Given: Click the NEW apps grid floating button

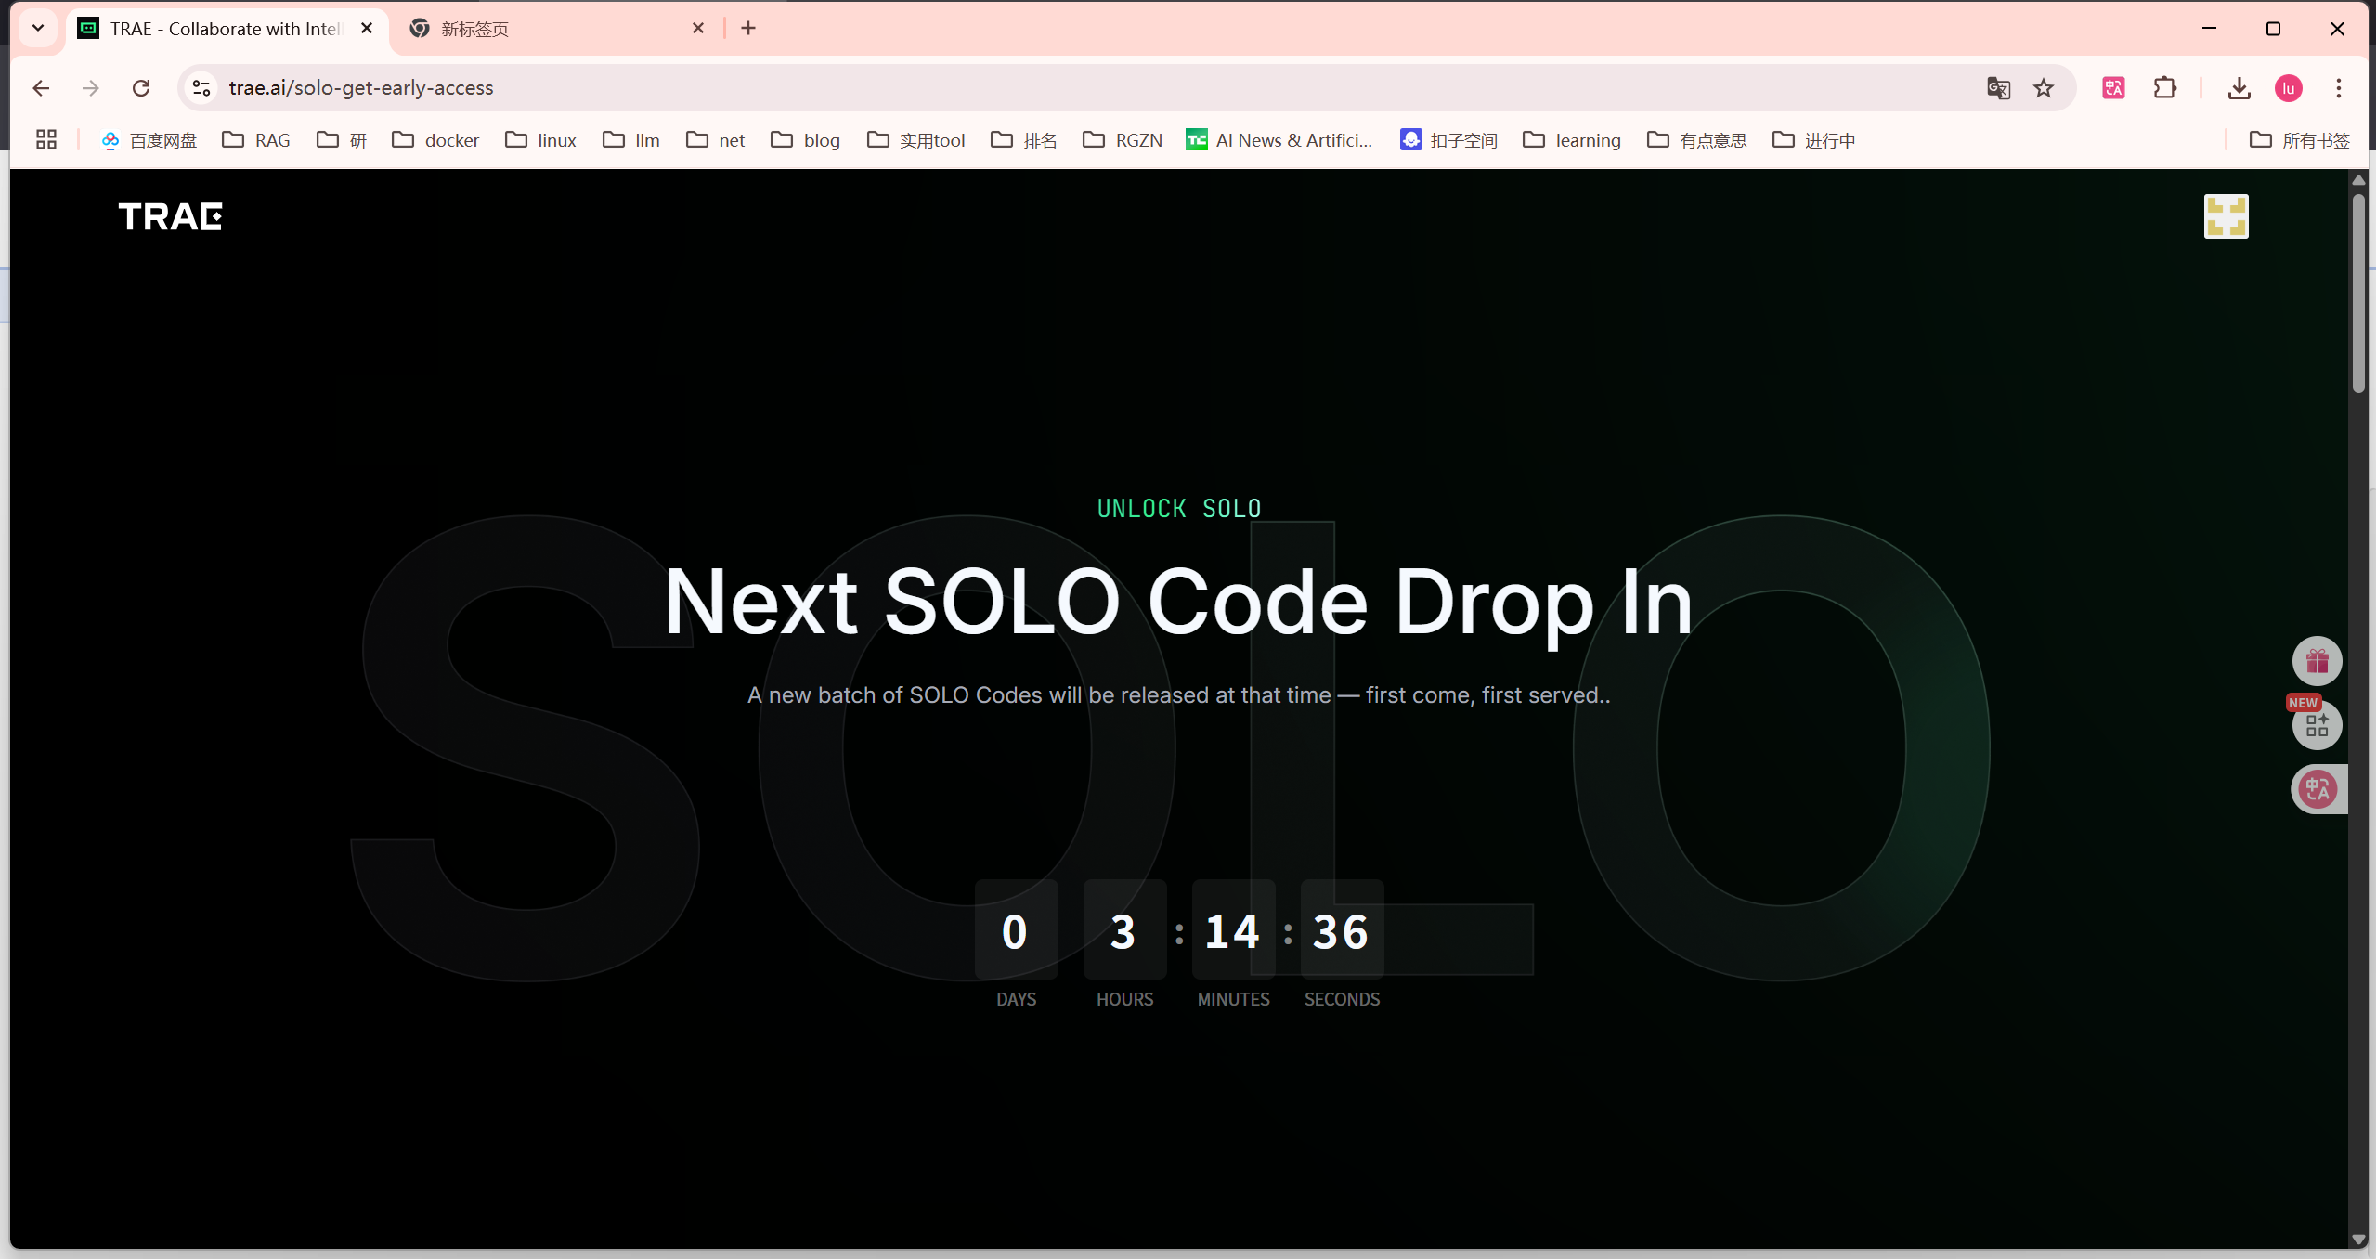Looking at the screenshot, I should (2317, 725).
